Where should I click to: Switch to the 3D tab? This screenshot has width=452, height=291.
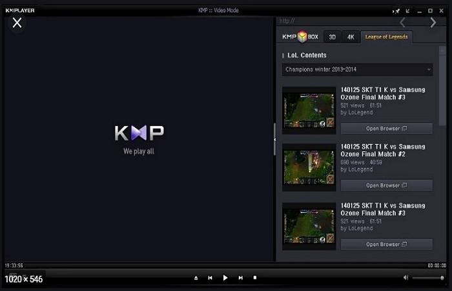tap(332, 37)
